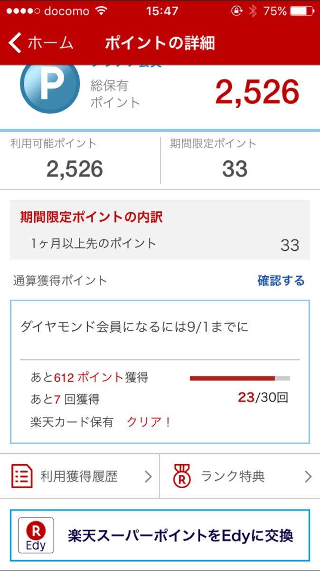Viewport: 320px width, 571px height.
Task: Tap the Bluetooth status icon
Action: coord(253,11)
